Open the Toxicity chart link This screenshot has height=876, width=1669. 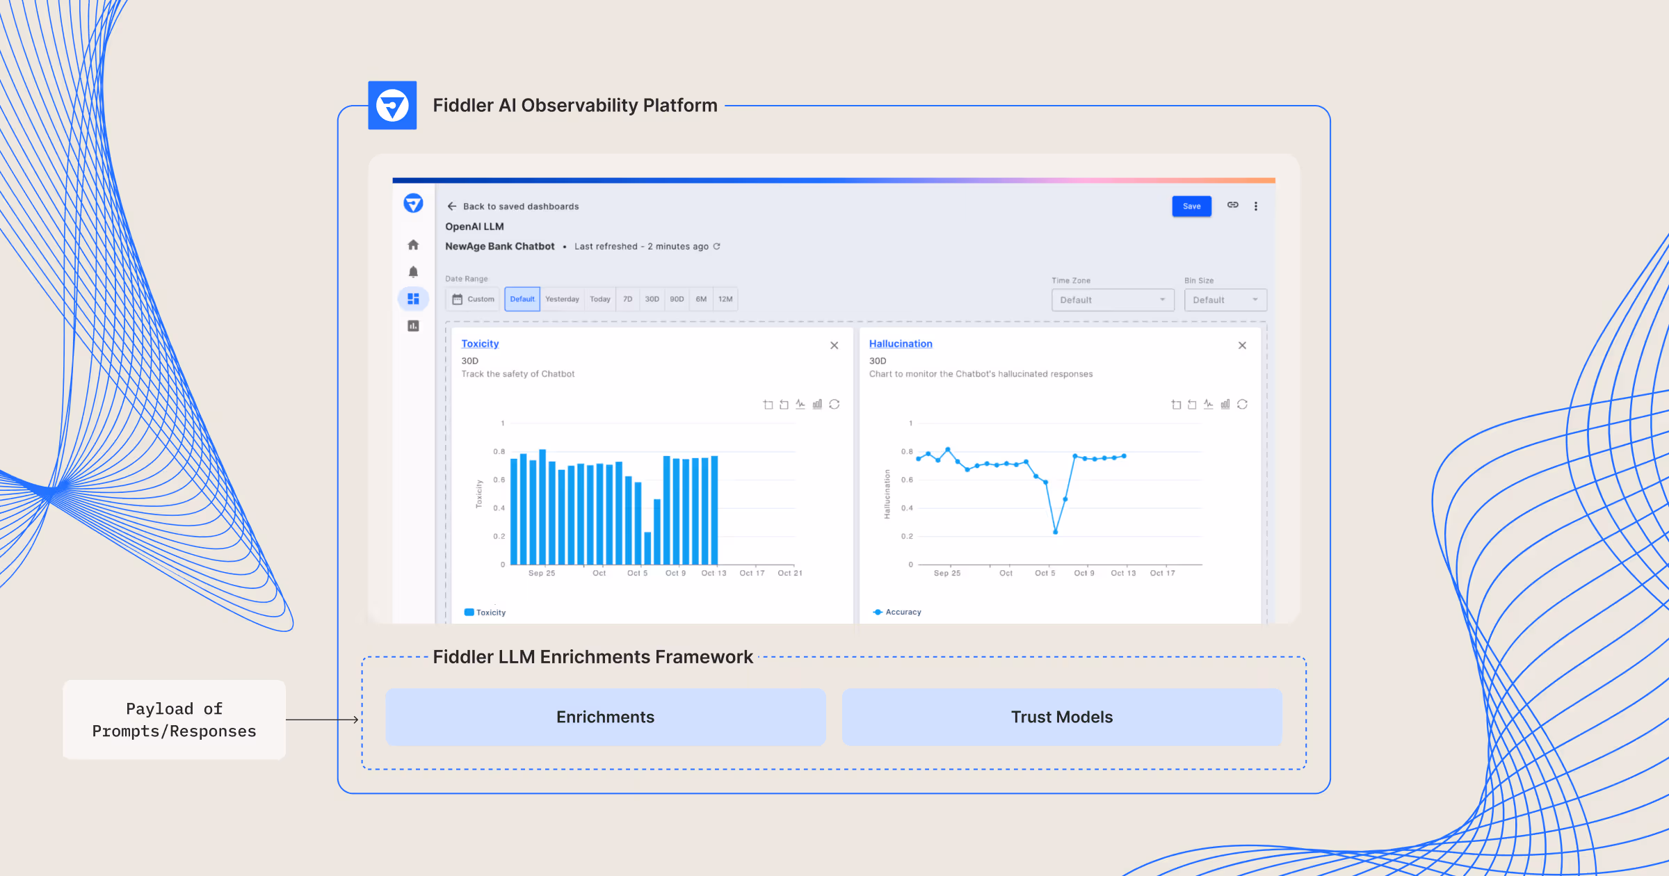480,343
